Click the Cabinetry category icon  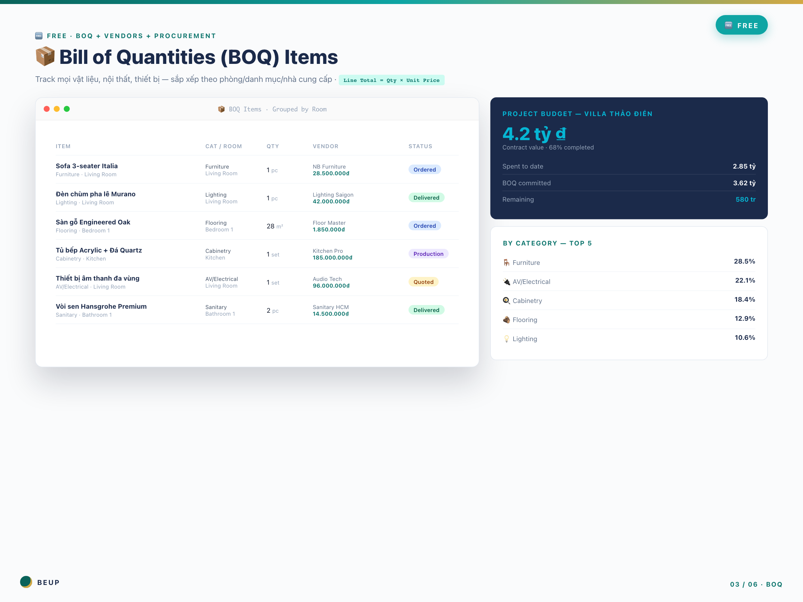point(507,300)
